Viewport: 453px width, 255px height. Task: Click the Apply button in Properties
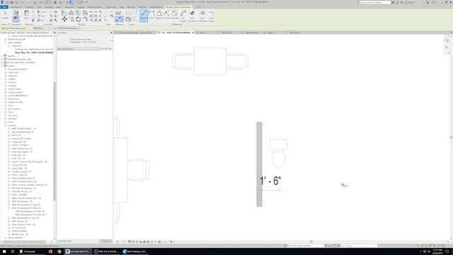point(105,241)
